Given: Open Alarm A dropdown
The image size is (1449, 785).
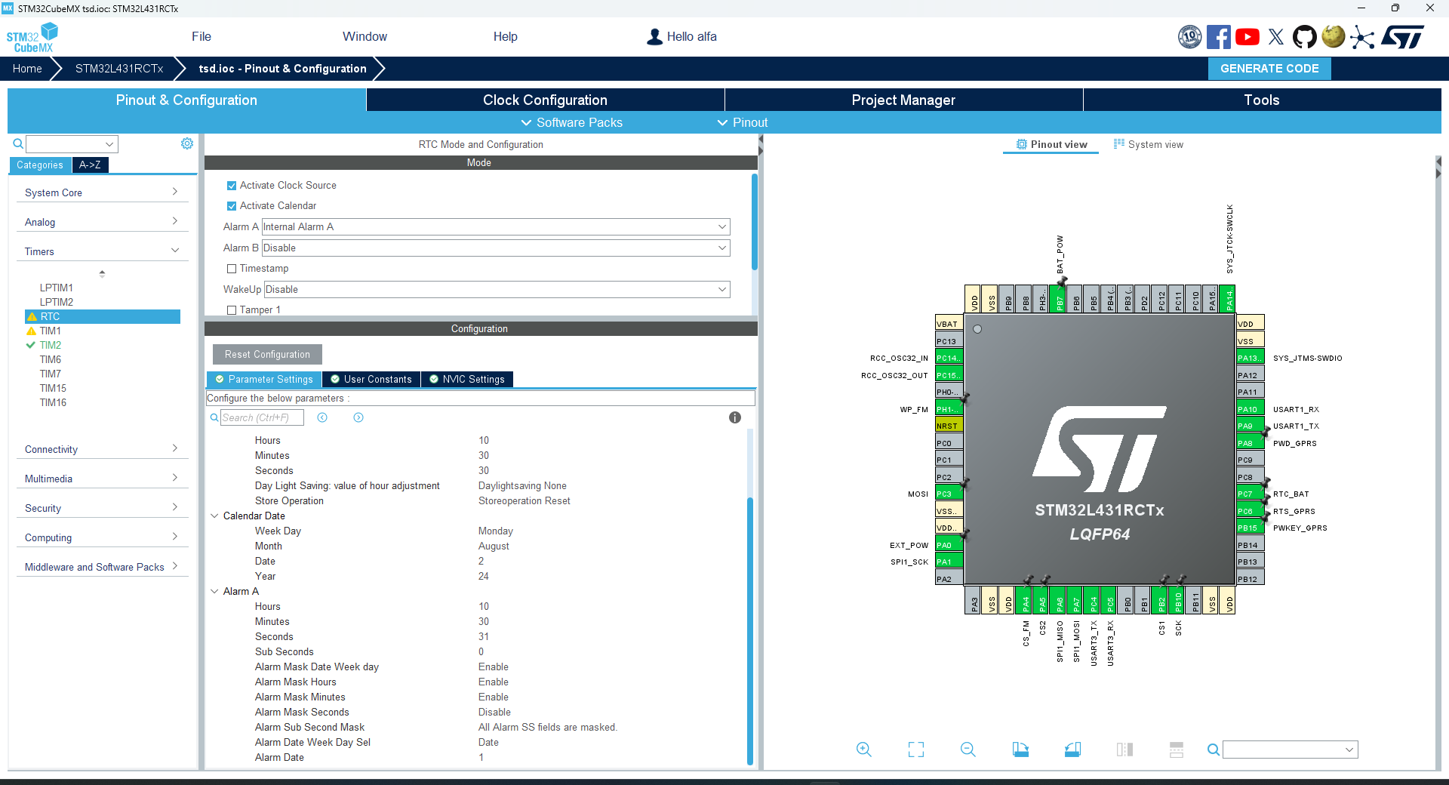Looking at the screenshot, I should [x=496, y=227].
